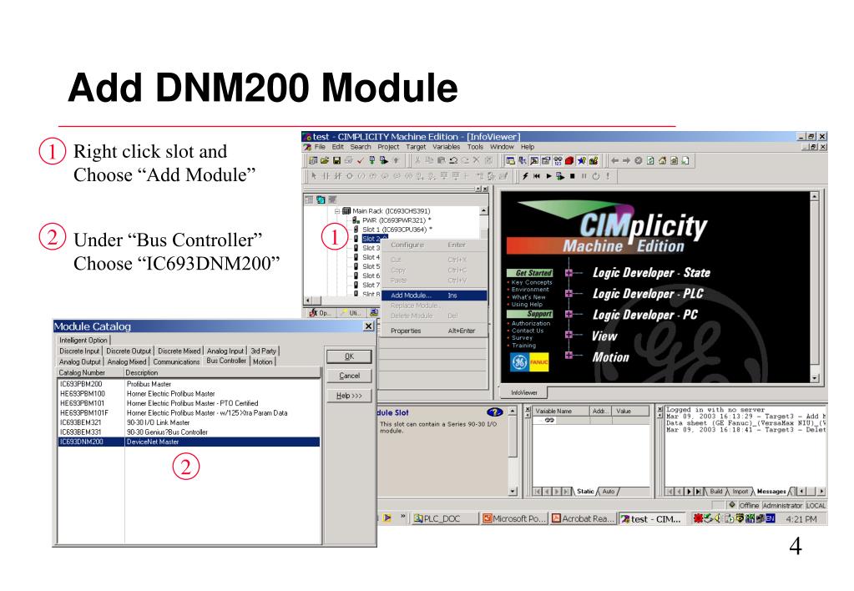
Task: Click the PWR power supply module icon
Action: point(356,220)
